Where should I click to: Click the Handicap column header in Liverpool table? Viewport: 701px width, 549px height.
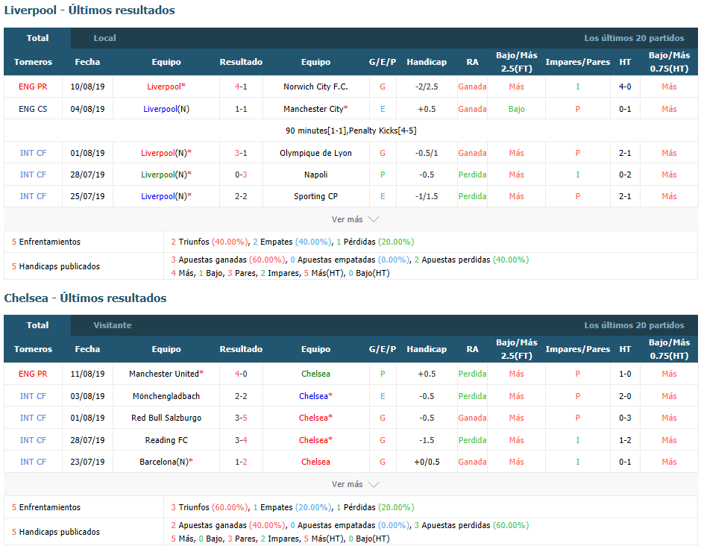[427, 62]
